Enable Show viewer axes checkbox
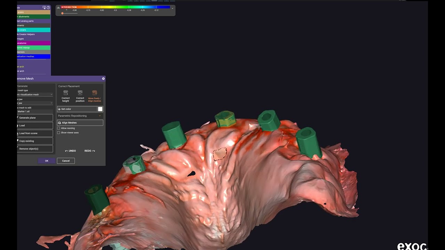This screenshot has height=250, width=445. (x=58, y=133)
